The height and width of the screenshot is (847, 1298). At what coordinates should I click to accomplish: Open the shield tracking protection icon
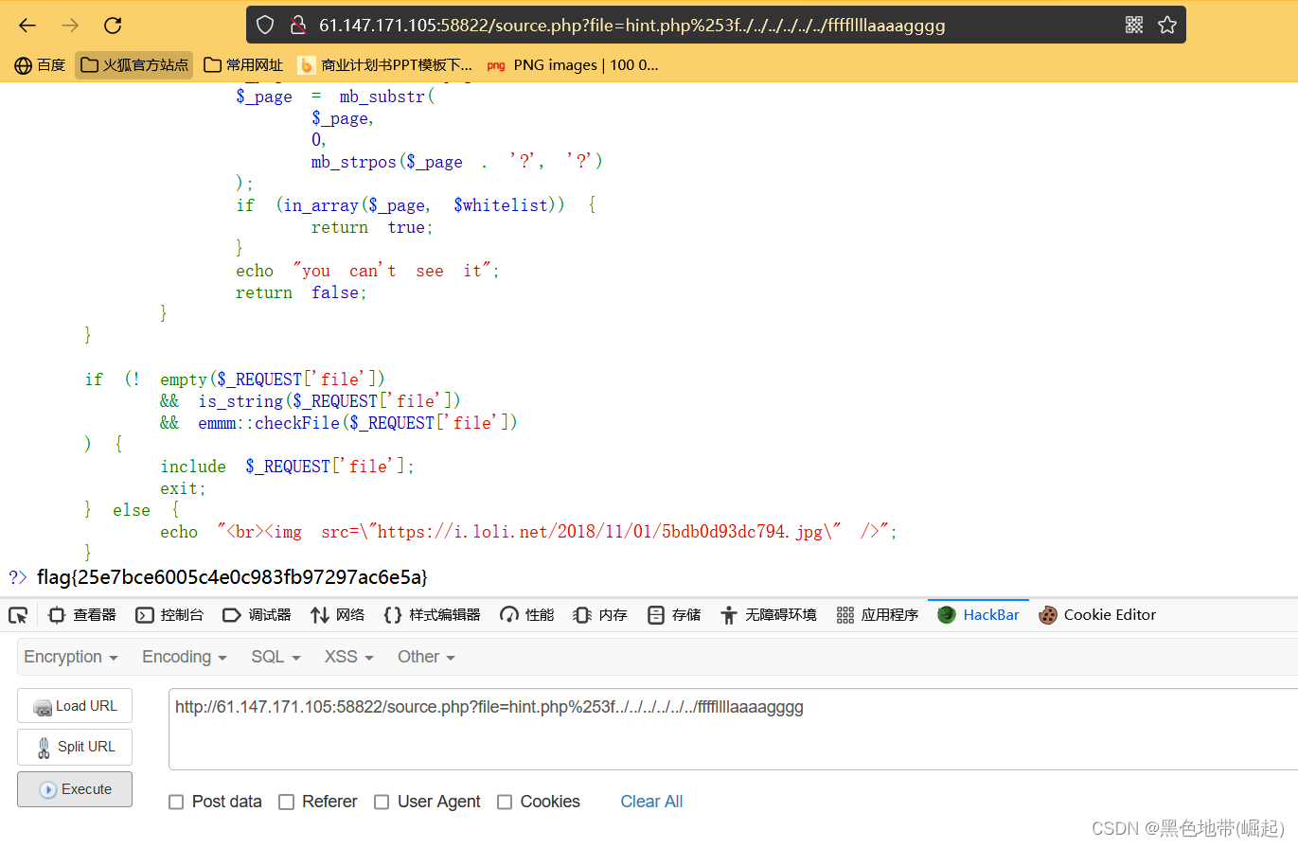pos(265,26)
